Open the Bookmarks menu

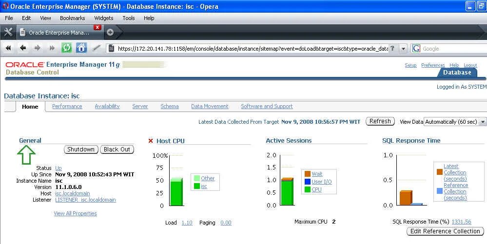(72, 18)
